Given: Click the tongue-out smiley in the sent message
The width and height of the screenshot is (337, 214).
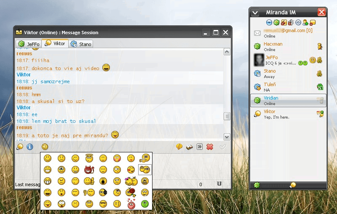Looking at the screenshot, I should (x=115, y=135).
